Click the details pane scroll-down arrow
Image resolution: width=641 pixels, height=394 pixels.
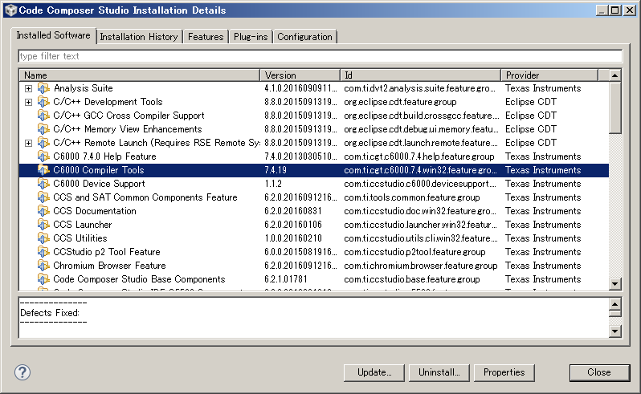tap(614, 331)
